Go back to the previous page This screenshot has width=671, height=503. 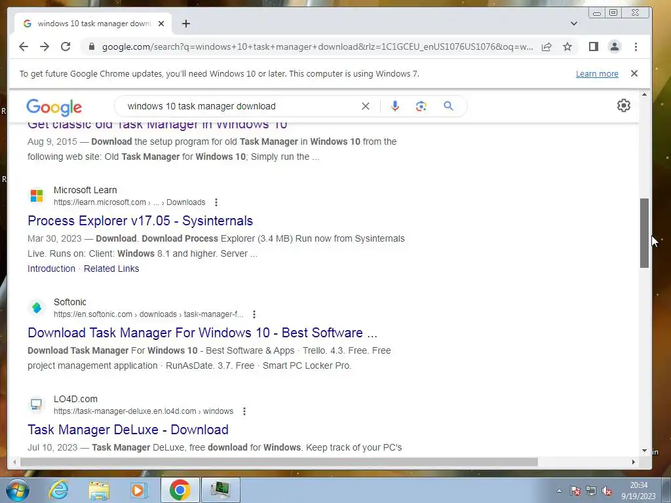point(24,47)
